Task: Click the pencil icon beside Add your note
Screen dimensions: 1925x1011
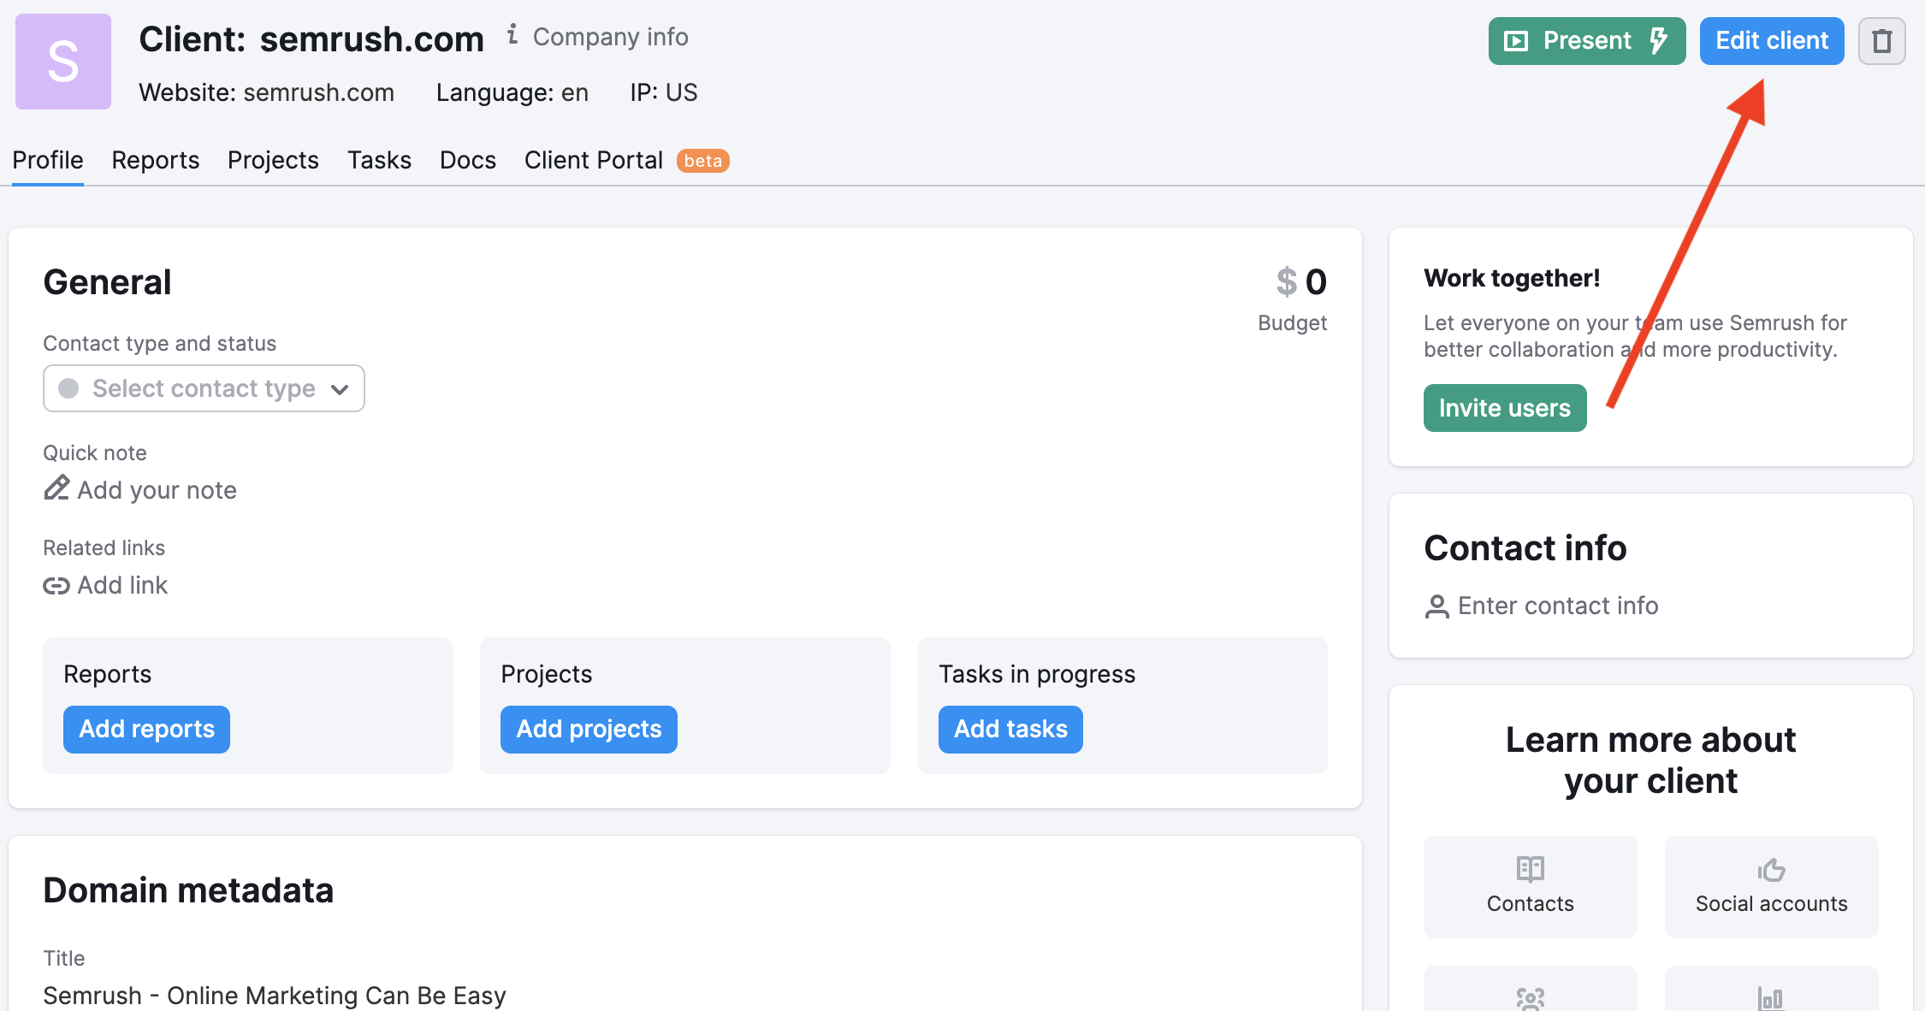Action: click(56, 488)
